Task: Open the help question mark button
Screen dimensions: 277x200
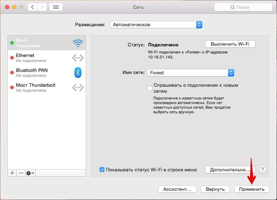Action: [x=262, y=170]
